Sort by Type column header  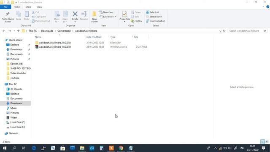(x=113, y=37)
